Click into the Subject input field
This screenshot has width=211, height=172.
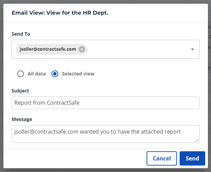pos(106,103)
